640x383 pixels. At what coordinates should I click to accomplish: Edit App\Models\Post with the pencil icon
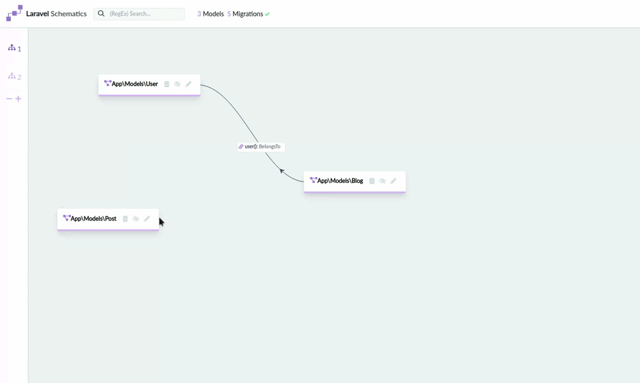[147, 219]
